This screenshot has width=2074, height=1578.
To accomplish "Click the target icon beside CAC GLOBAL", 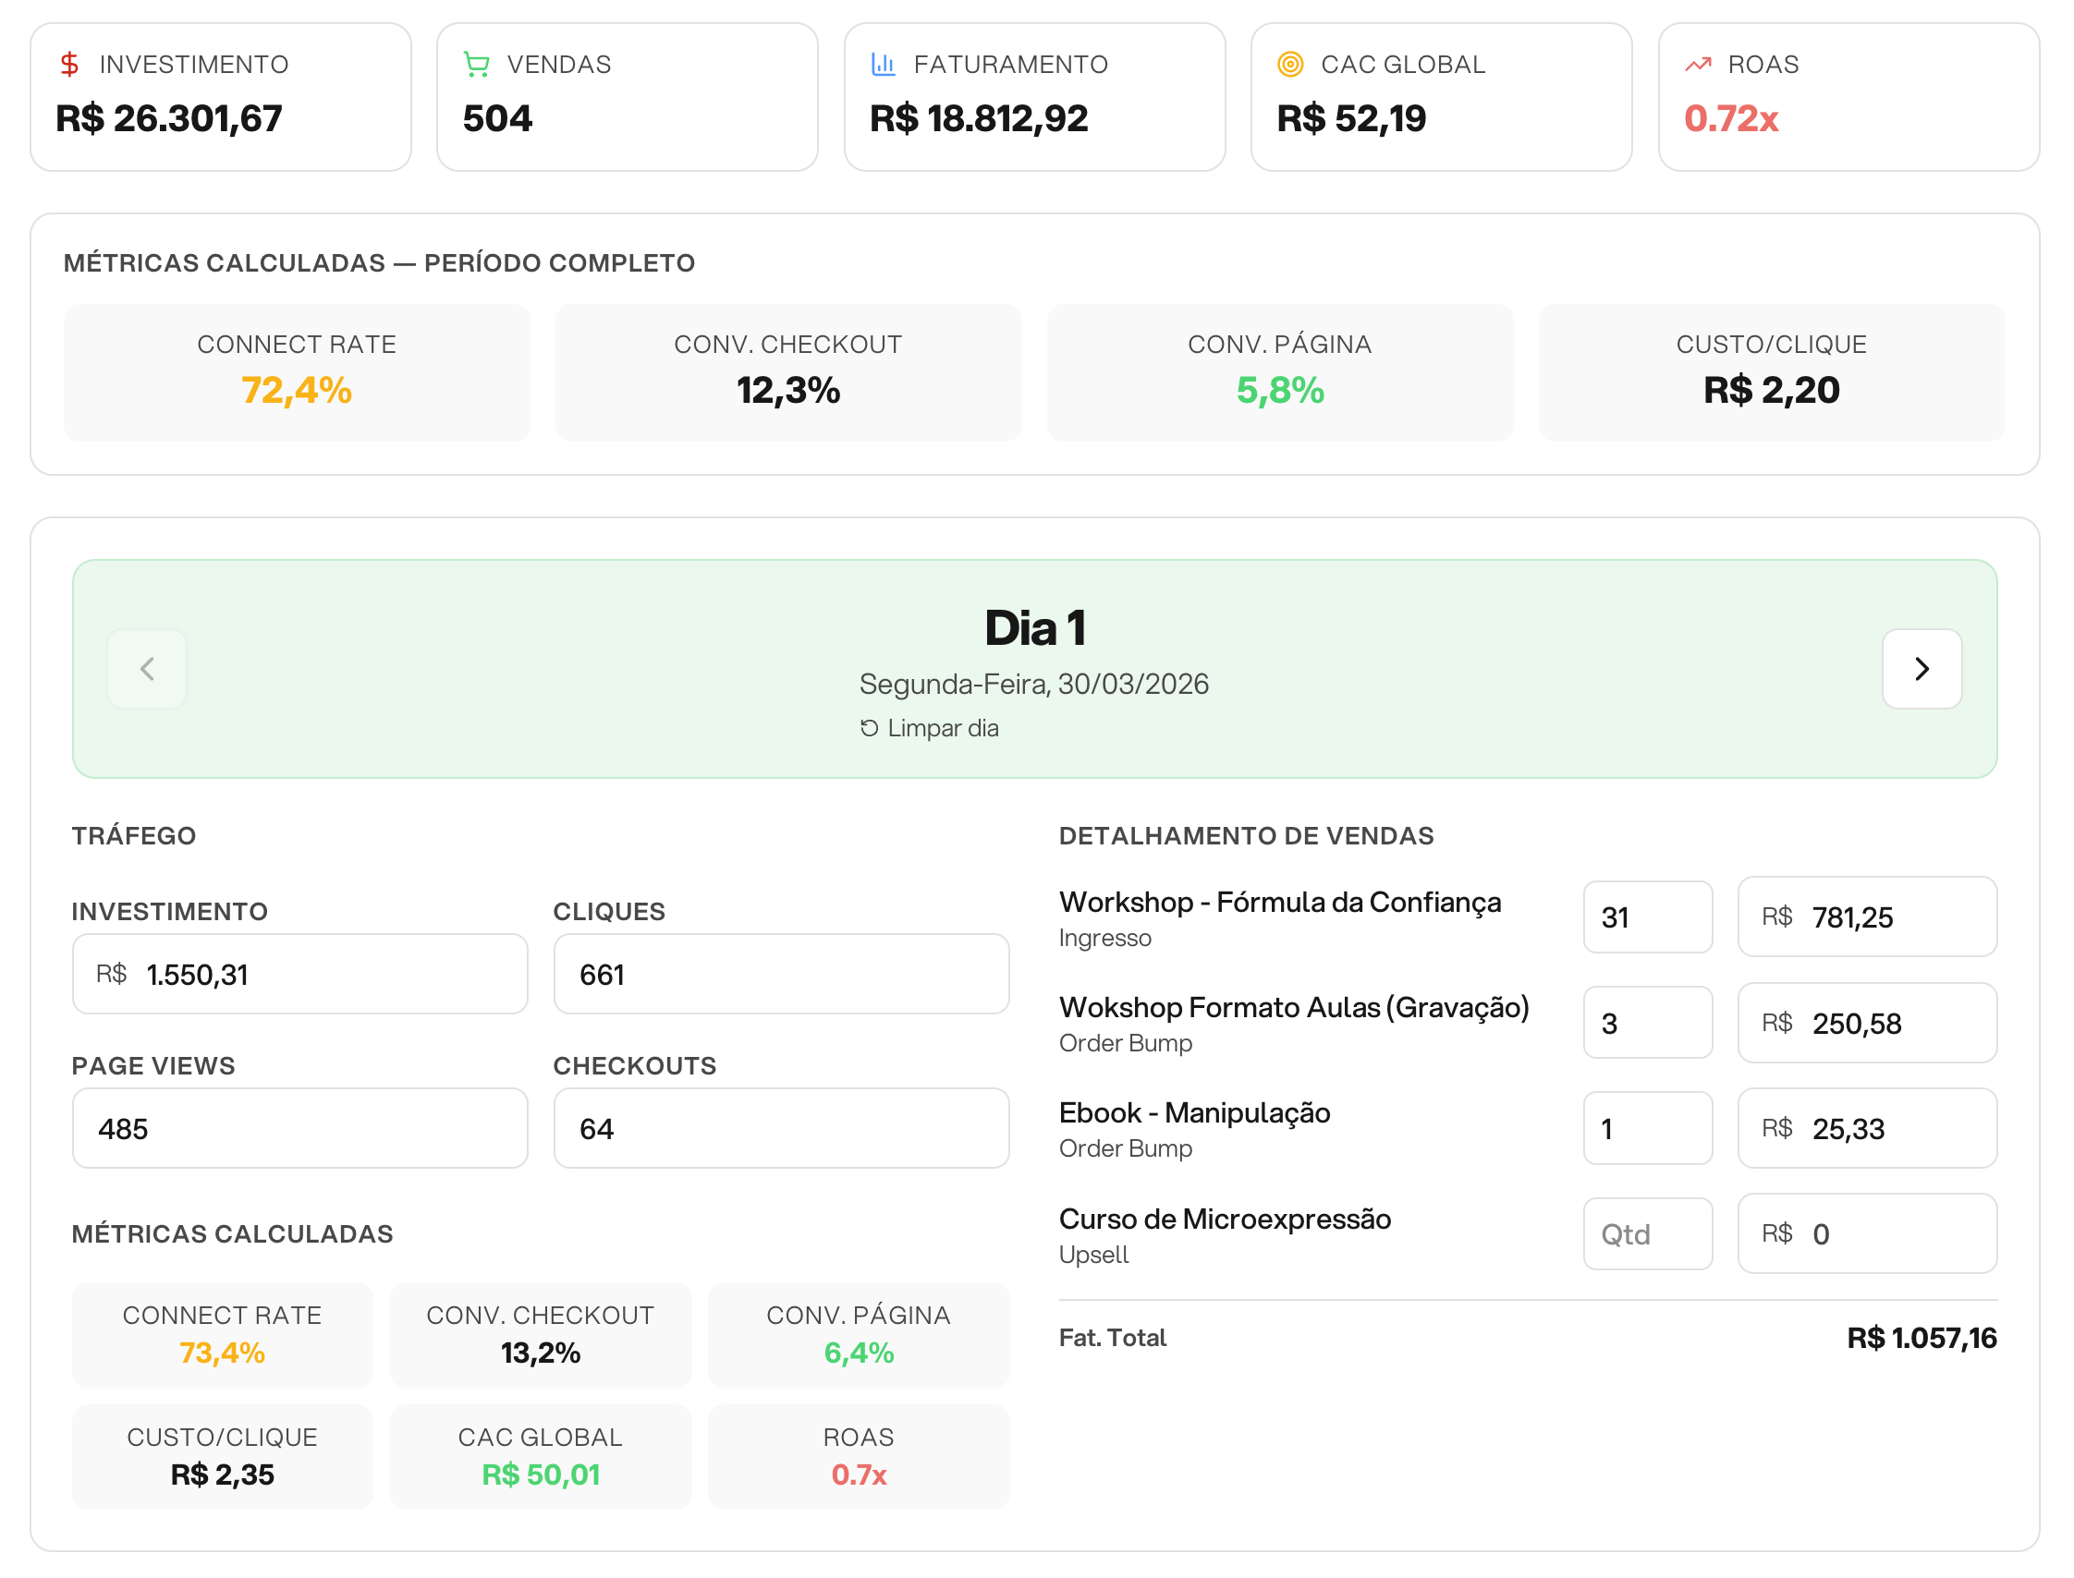I will 1290,64.
